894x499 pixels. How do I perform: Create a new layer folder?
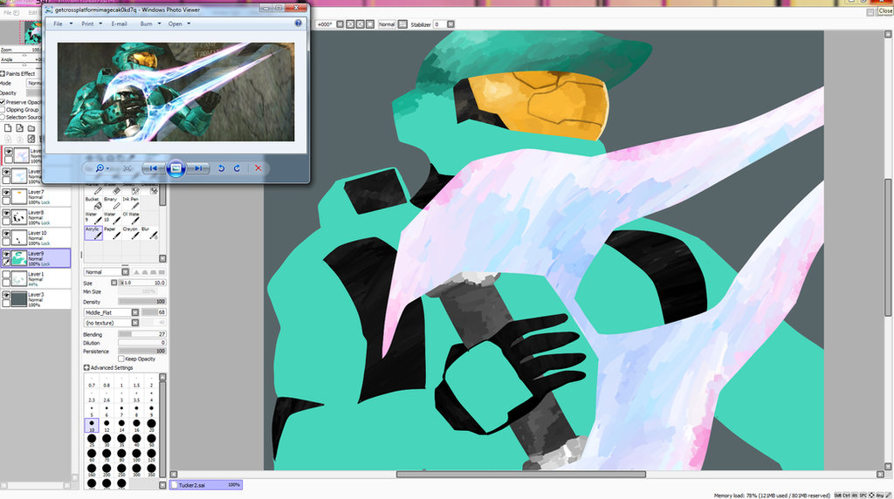[x=31, y=128]
